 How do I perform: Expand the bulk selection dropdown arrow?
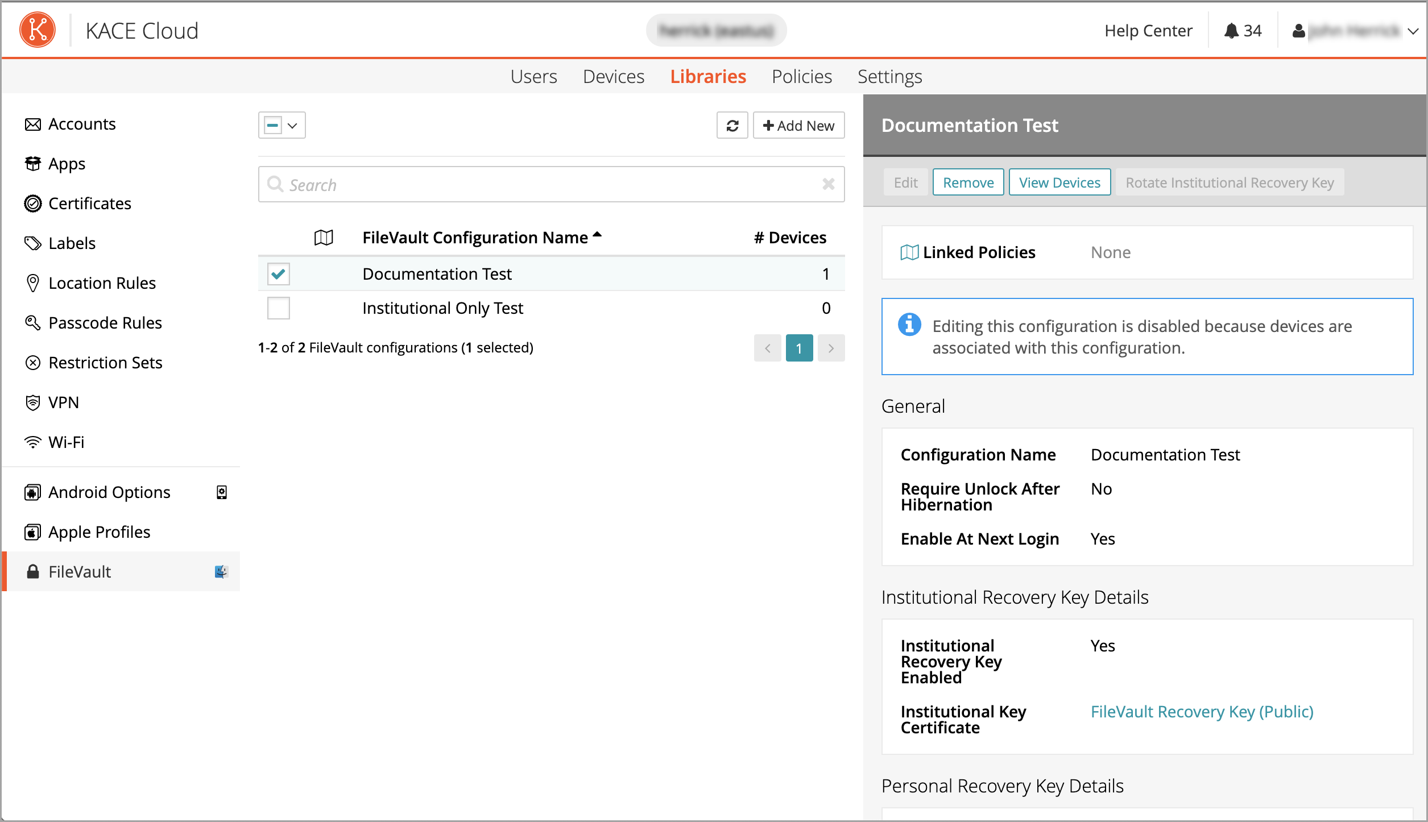coord(293,126)
